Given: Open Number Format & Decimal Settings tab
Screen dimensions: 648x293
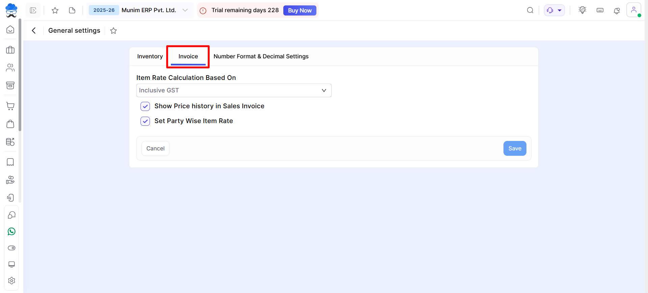Looking at the screenshot, I should tap(261, 56).
